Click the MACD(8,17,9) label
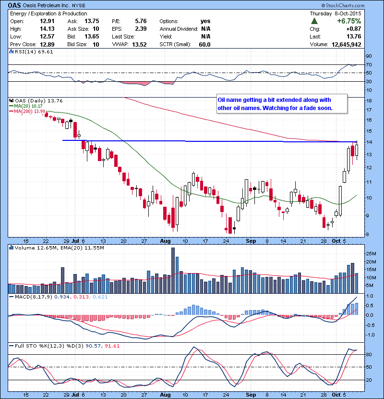The width and height of the screenshot is (384, 399). tap(34, 297)
